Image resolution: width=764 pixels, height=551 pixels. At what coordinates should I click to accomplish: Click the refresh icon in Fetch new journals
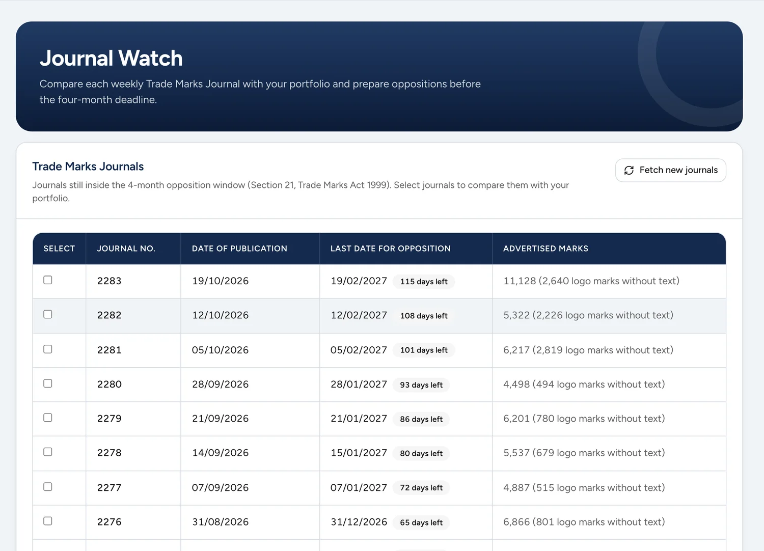click(x=629, y=170)
